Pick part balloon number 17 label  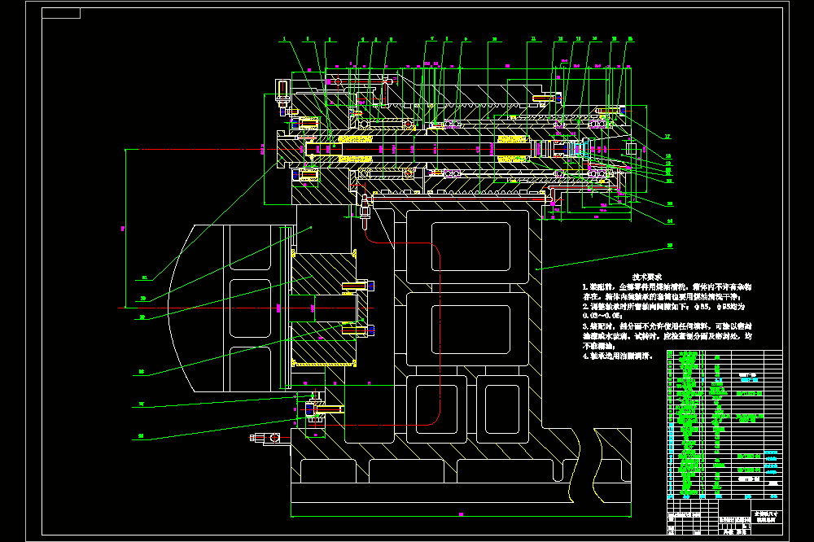(667, 137)
